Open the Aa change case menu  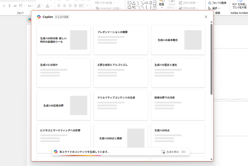(x=30, y=6)
